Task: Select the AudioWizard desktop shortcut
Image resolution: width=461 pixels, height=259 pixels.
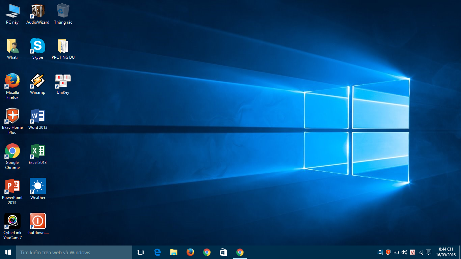Action: [x=37, y=11]
